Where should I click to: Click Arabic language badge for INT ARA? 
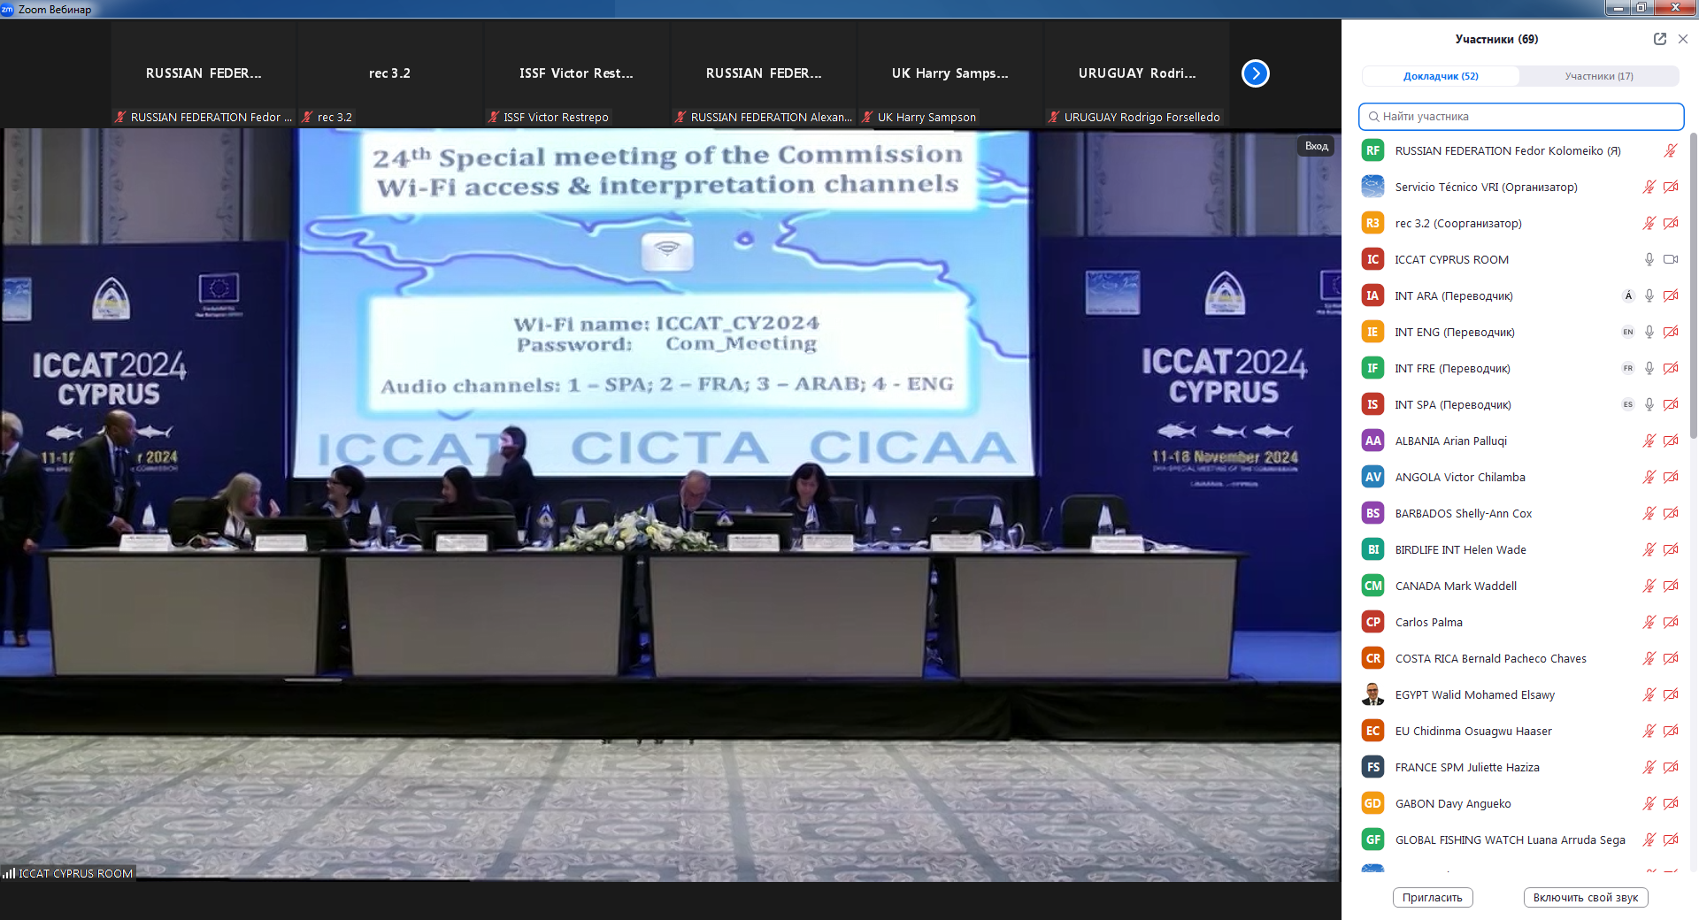pyautogui.click(x=1627, y=295)
